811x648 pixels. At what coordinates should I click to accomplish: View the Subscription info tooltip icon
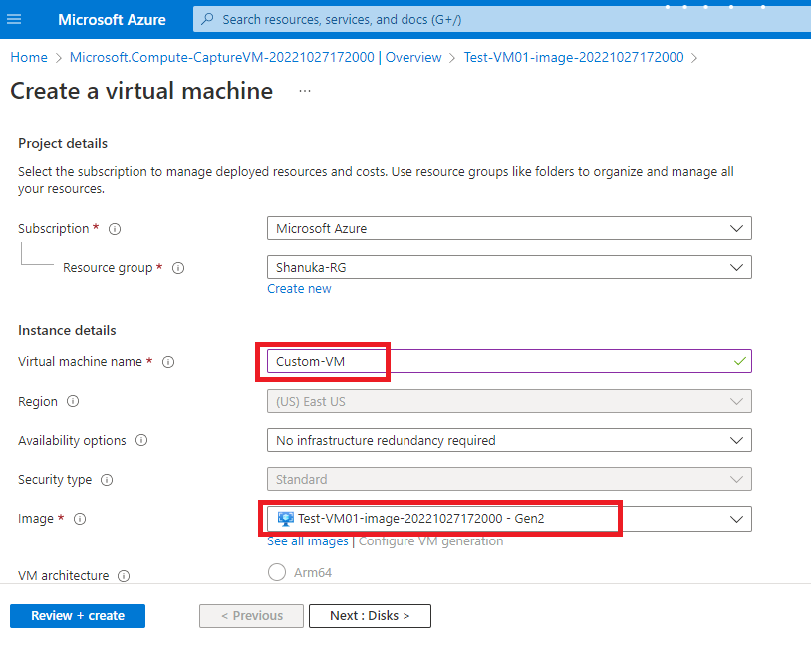[x=114, y=228]
